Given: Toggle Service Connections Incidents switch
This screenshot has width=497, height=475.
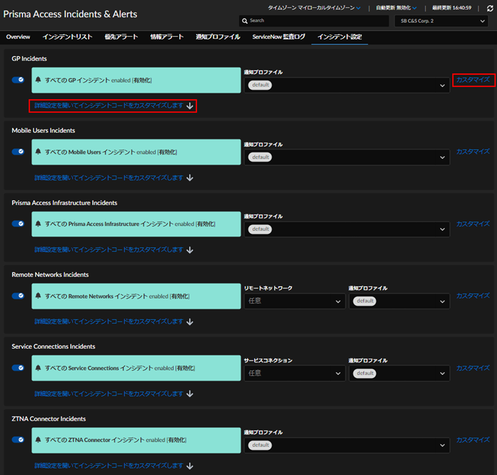Looking at the screenshot, I should pyautogui.click(x=18, y=368).
